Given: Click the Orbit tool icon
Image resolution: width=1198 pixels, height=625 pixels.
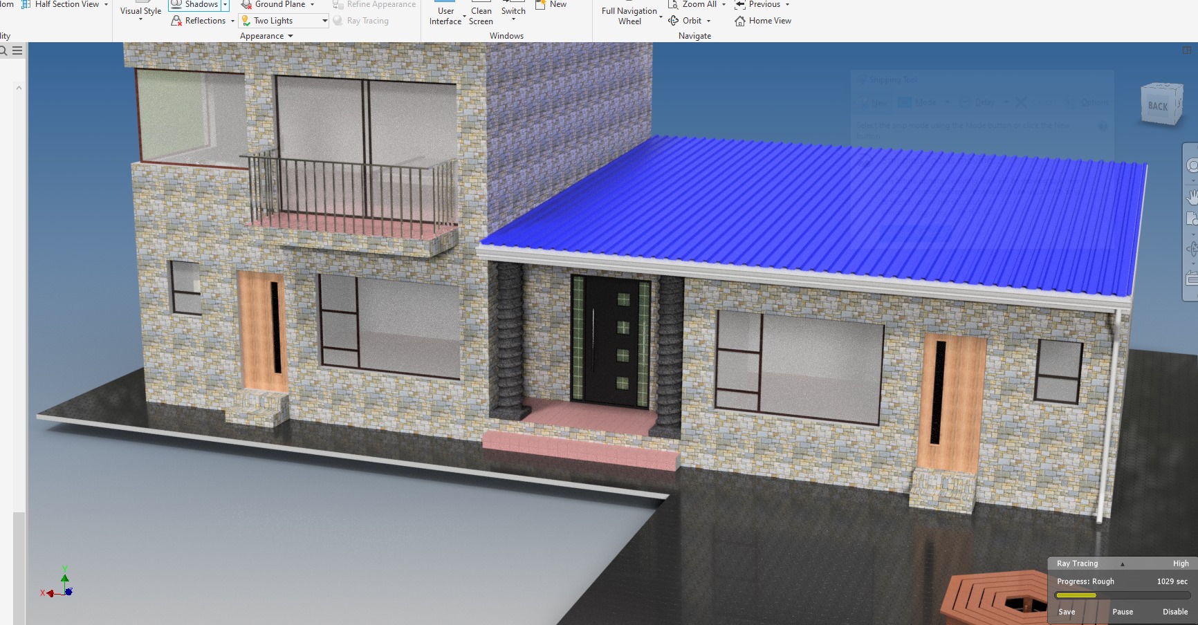Looking at the screenshot, I should click(x=673, y=21).
